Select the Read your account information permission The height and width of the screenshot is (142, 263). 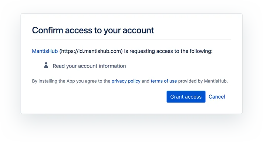pos(89,66)
